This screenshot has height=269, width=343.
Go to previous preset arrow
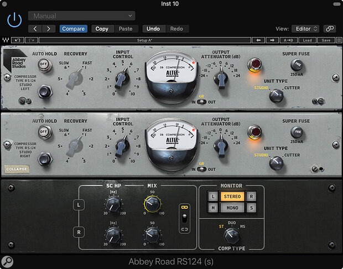pyautogui.click(x=35, y=29)
